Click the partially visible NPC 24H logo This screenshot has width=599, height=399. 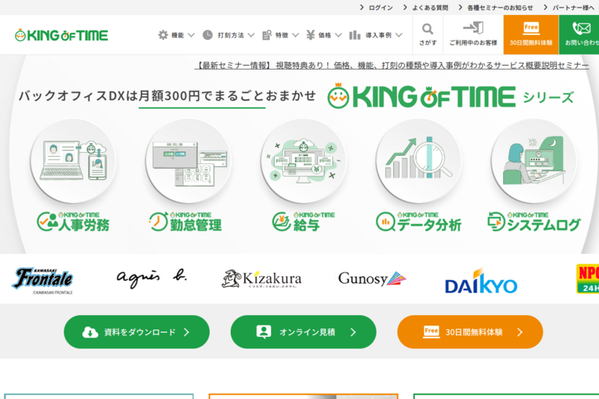(588, 278)
